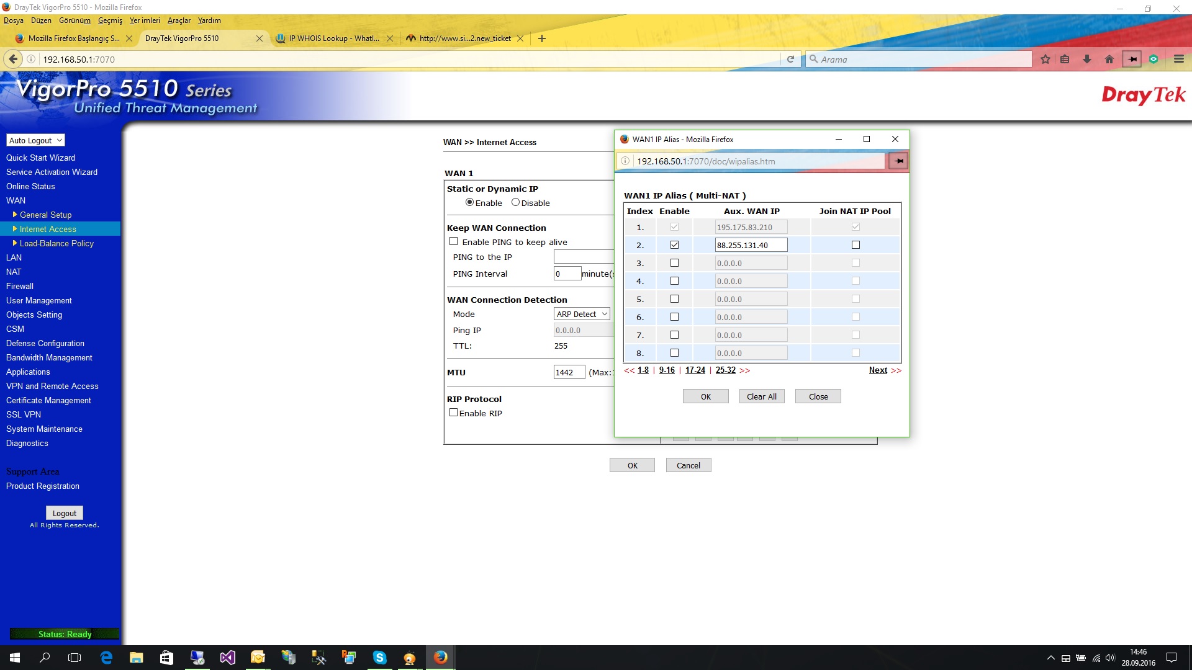1192x670 pixels.
Task: Select the Disable radio button for WAN 1
Action: click(x=515, y=202)
